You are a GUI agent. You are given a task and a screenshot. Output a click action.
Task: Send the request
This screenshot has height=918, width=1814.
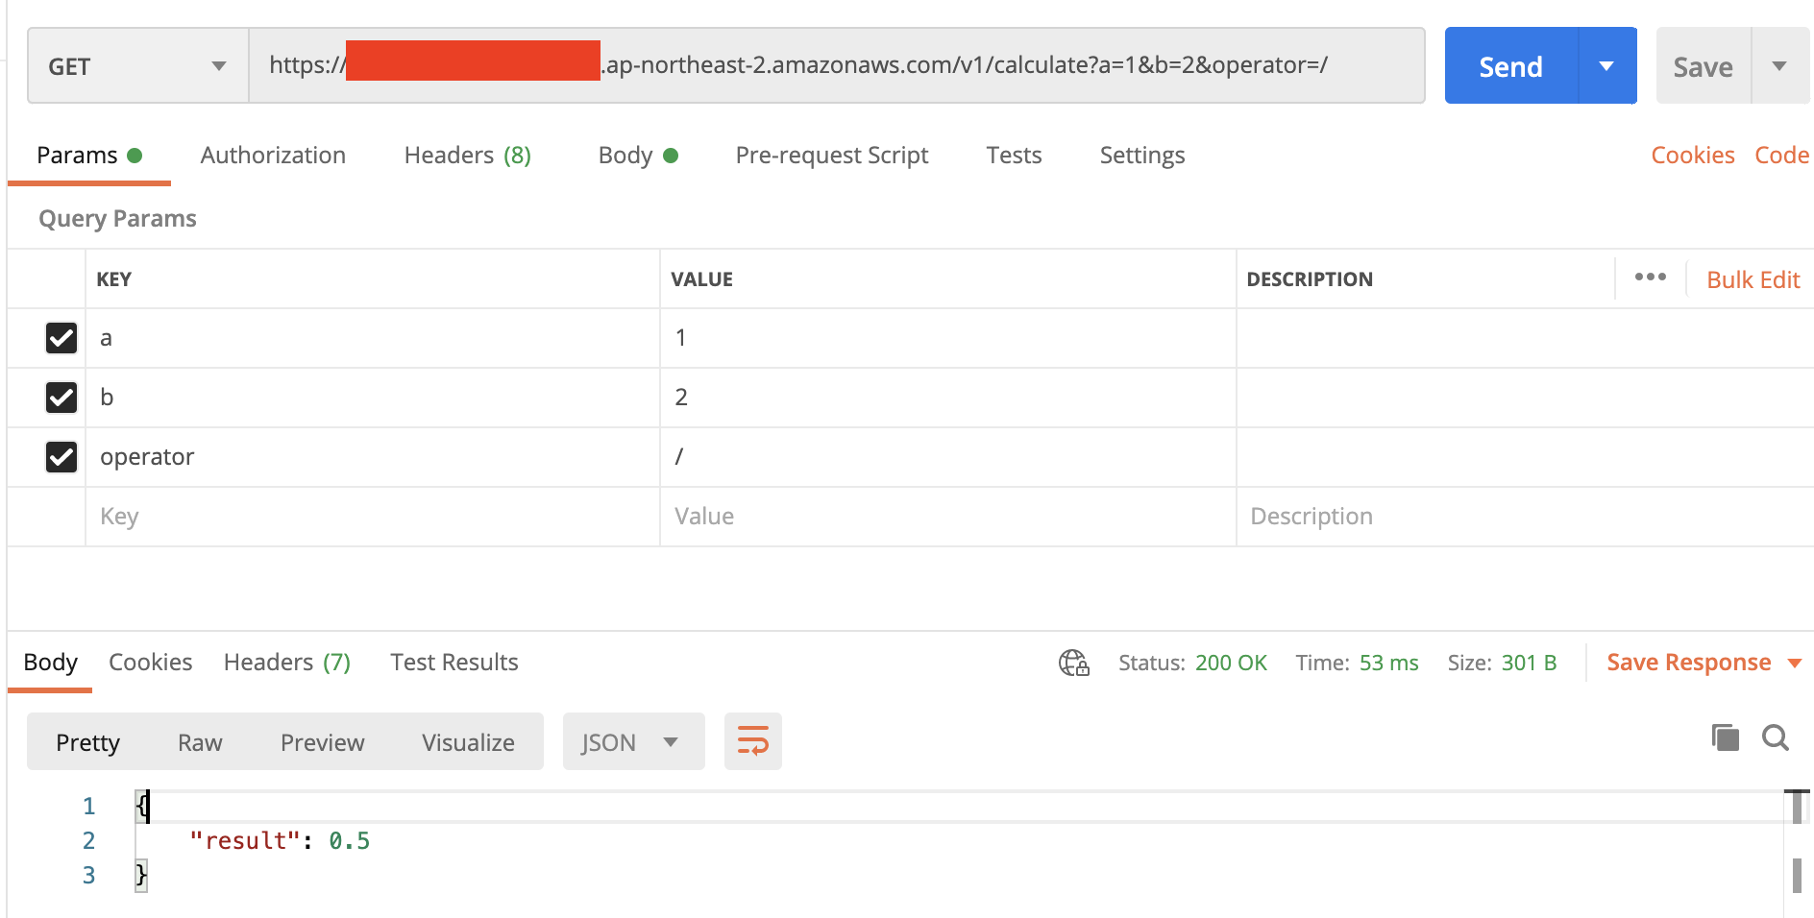click(x=1510, y=66)
